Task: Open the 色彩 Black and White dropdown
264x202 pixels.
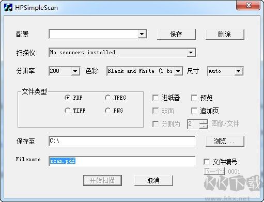Action: tap(178, 71)
